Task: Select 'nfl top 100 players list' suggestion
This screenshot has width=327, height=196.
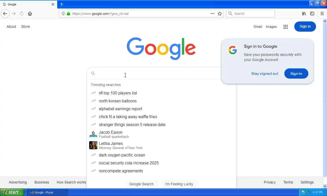Action: pyautogui.click(x=161, y=93)
